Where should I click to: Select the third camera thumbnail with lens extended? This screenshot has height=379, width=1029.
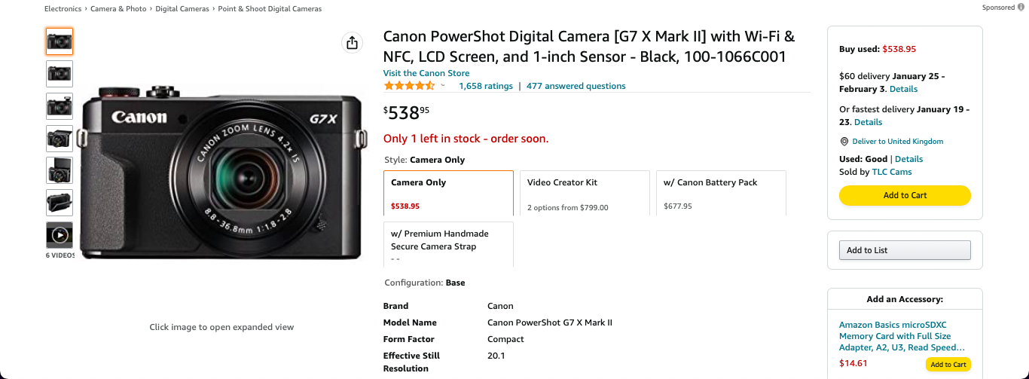[60, 106]
